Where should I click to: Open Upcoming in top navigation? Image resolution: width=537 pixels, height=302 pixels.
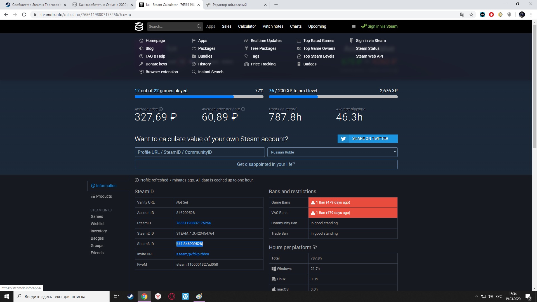pos(317,26)
